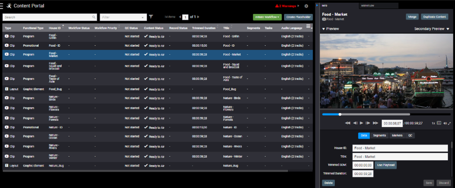Click the Delete button
The image size is (455, 188).
(x=328, y=183)
